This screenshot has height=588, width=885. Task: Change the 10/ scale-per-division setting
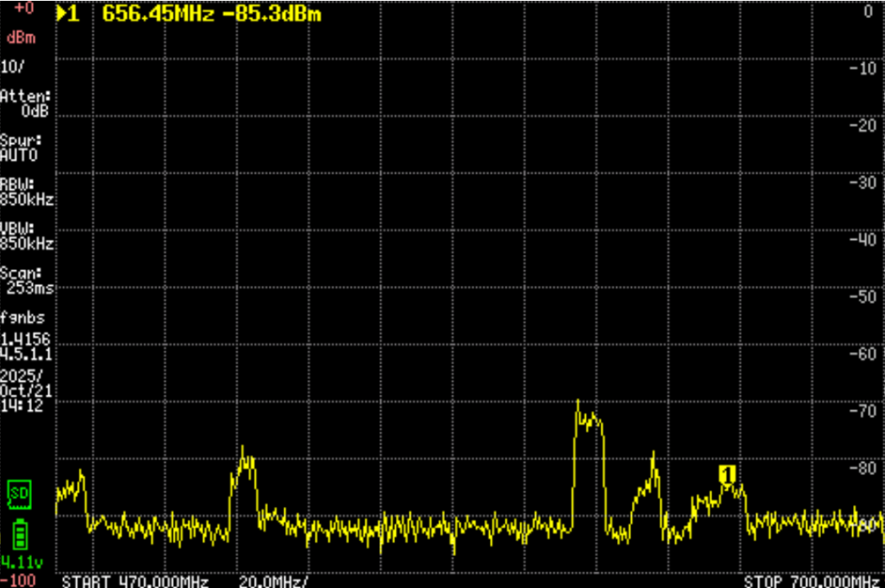click(x=12, y=66)
